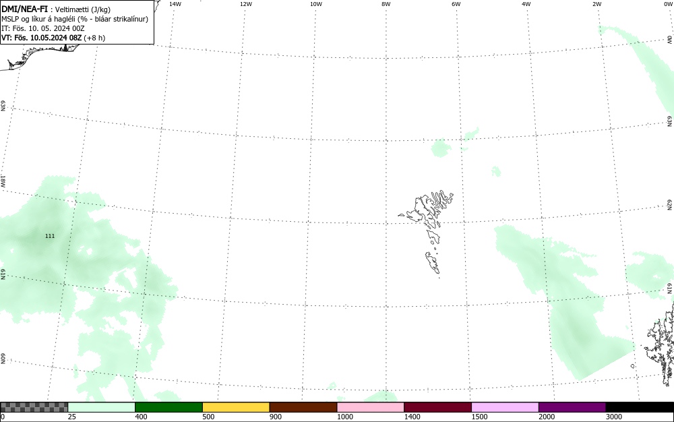Click the light green 25–400 legend swatch

point(102,407)
